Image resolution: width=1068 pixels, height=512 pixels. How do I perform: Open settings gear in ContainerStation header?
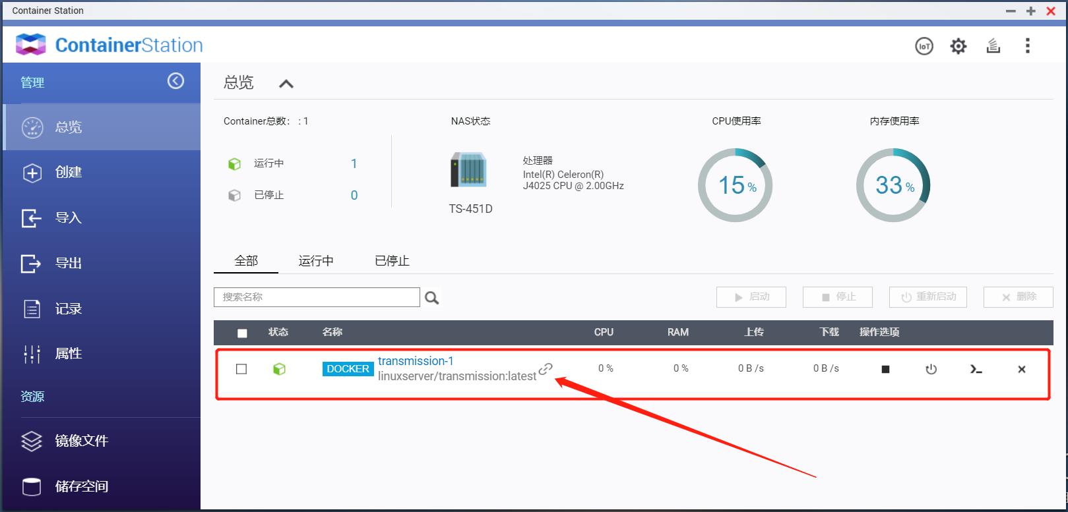(x=958, y=46)
